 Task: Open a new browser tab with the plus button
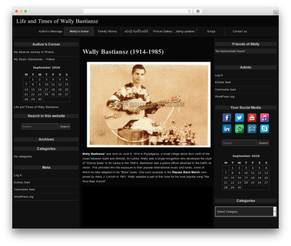276,13
